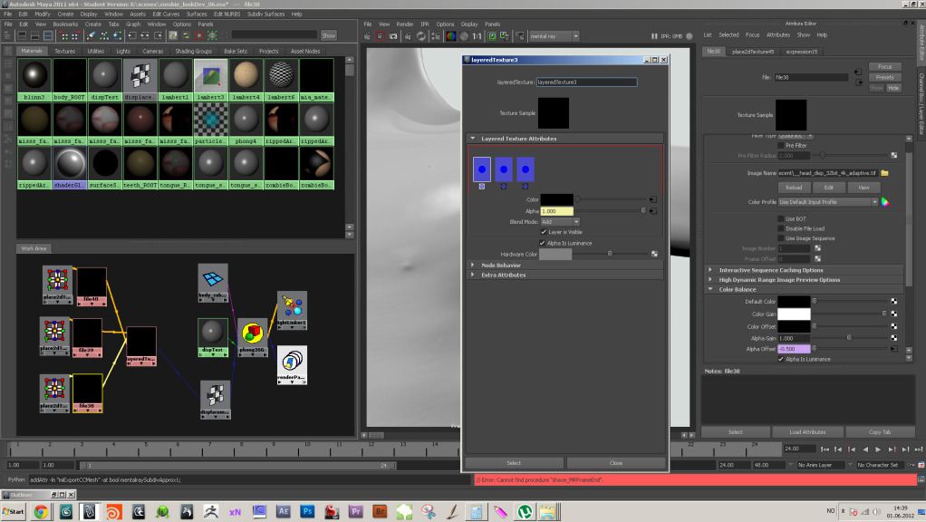Go to start of playback range
This screenshot has height=522, width=926.
pos(825,449)
